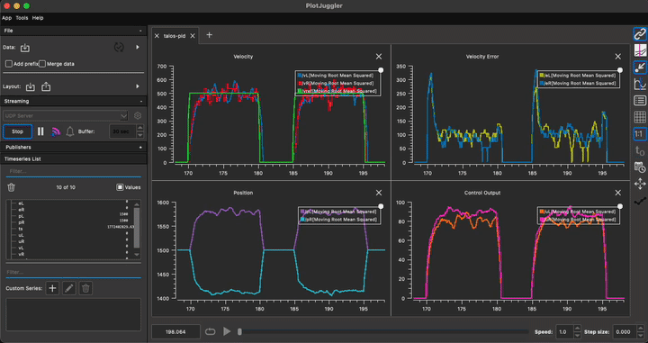Add a new tab with plus
The width and height of the screenshot is (648, 343).
coord(209,35)
